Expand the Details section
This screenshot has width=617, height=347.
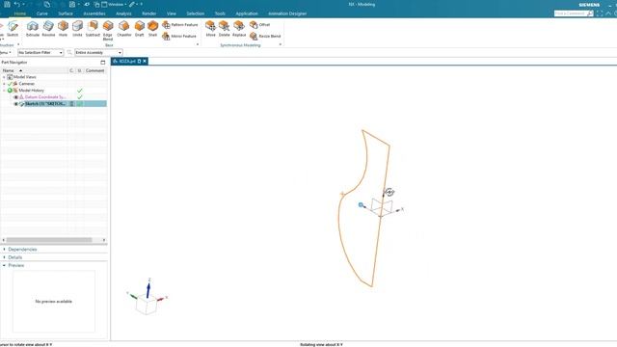click(4, 257)
